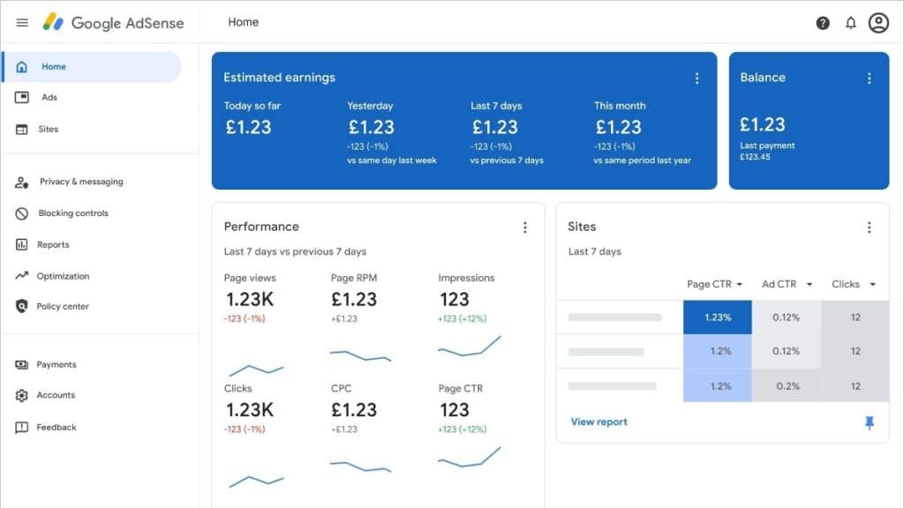Screen dimensions: 904x508
Task: Open notifications bell
Action: (x=850, y=22)
